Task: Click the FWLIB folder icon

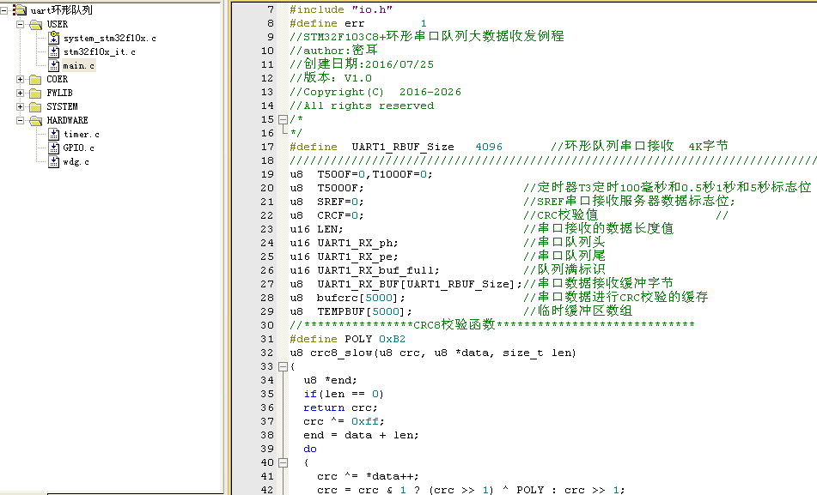Action: point(36,93)
